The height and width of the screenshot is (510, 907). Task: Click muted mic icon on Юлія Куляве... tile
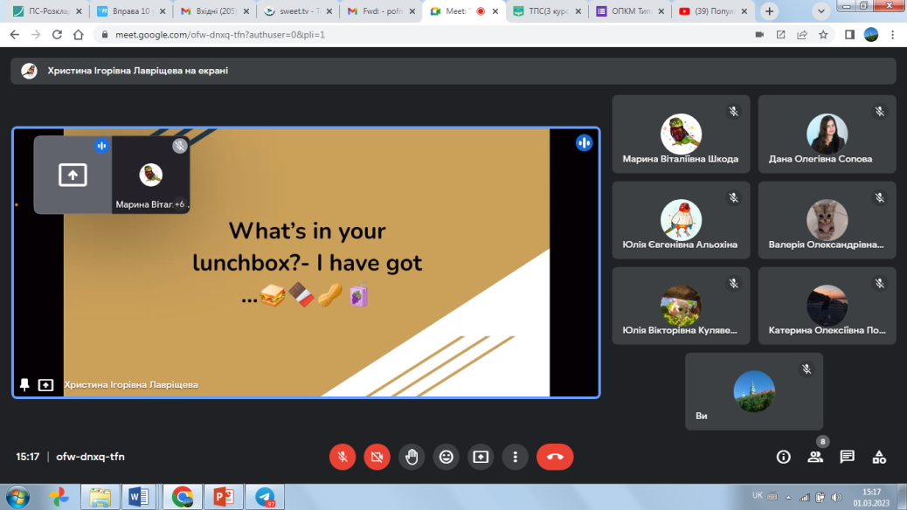pos(733,283)
